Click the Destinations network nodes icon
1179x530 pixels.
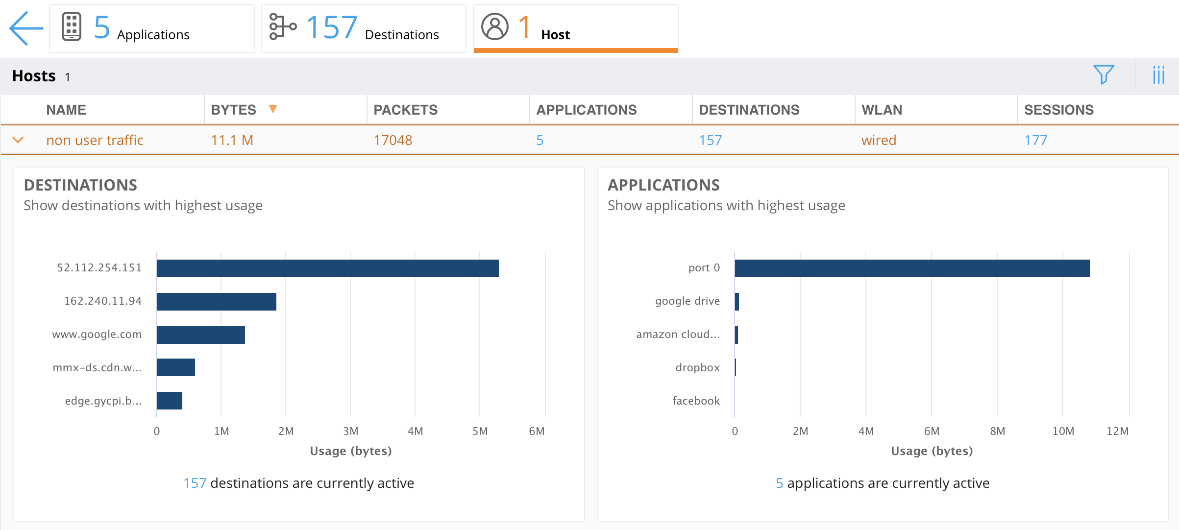[x=283, y=27]
